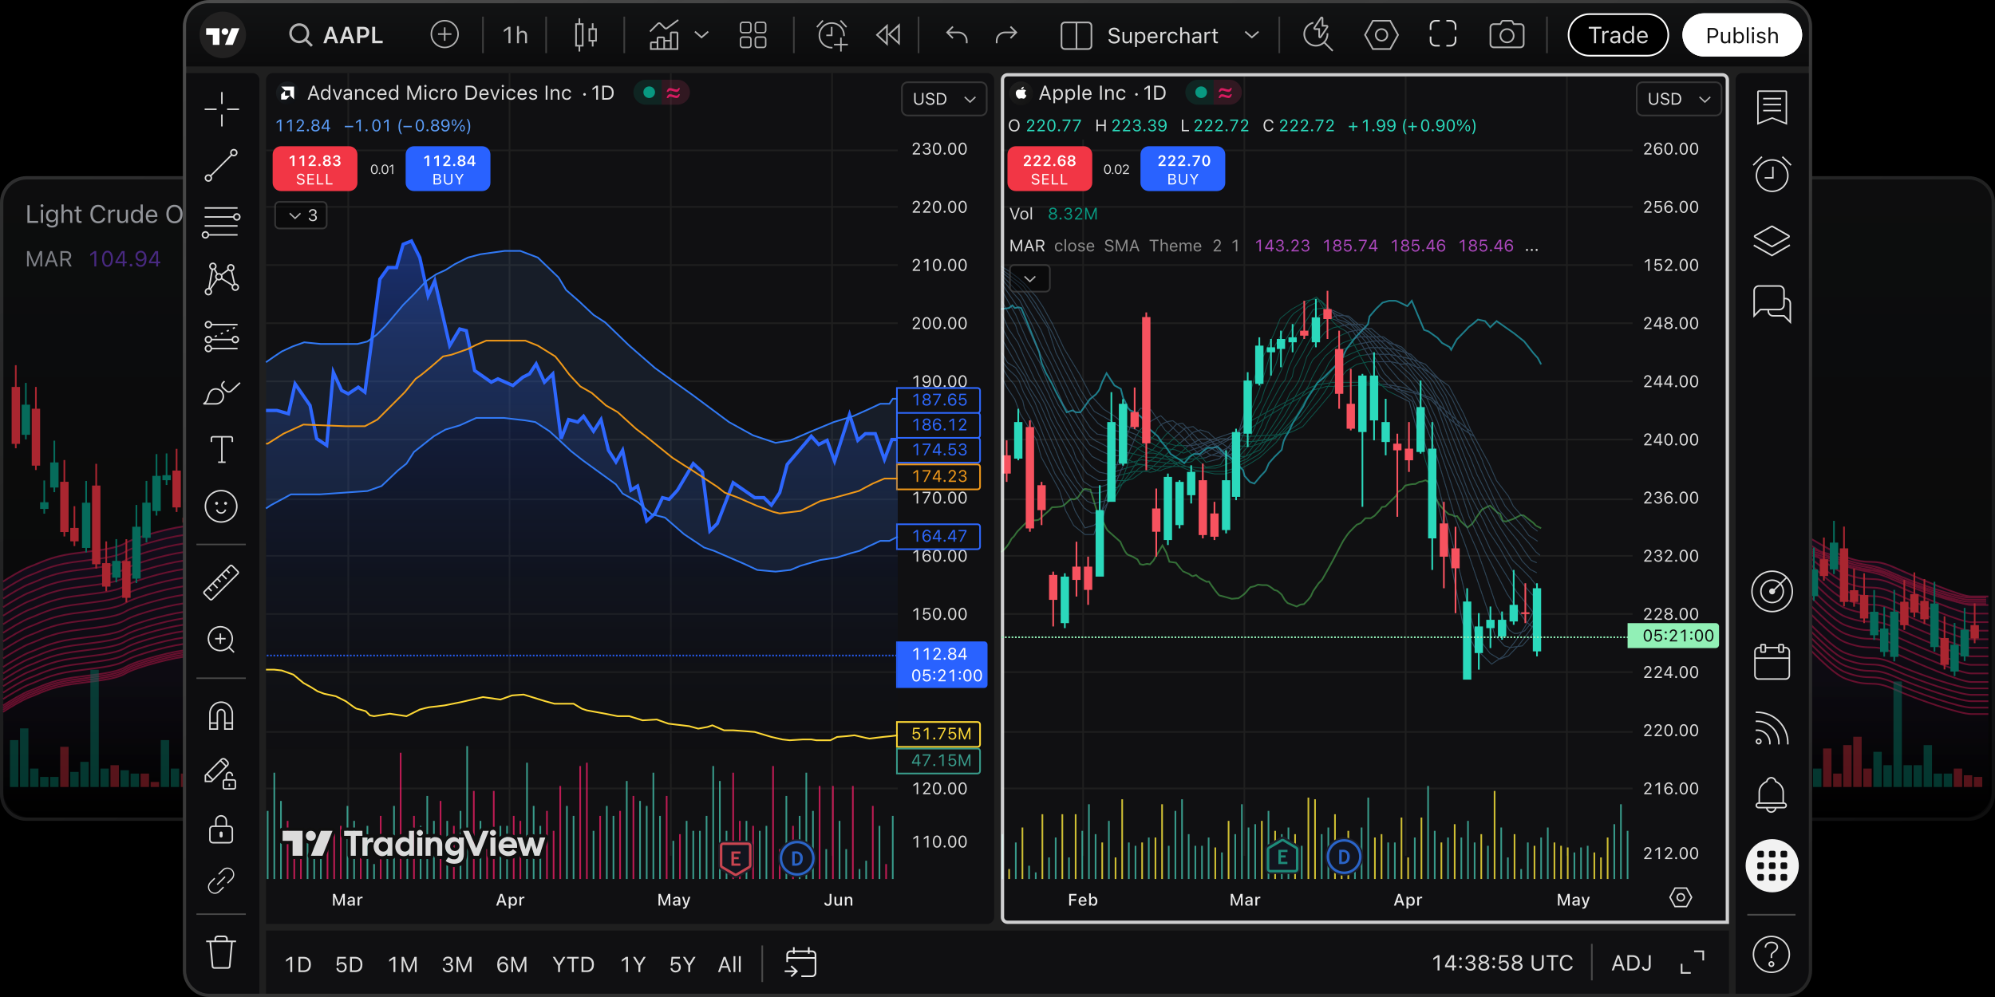Viewport: 1995px width, 997px height.
Task: Open the USD currency dropdown on Apple chart
Action: click(1678, 99)
